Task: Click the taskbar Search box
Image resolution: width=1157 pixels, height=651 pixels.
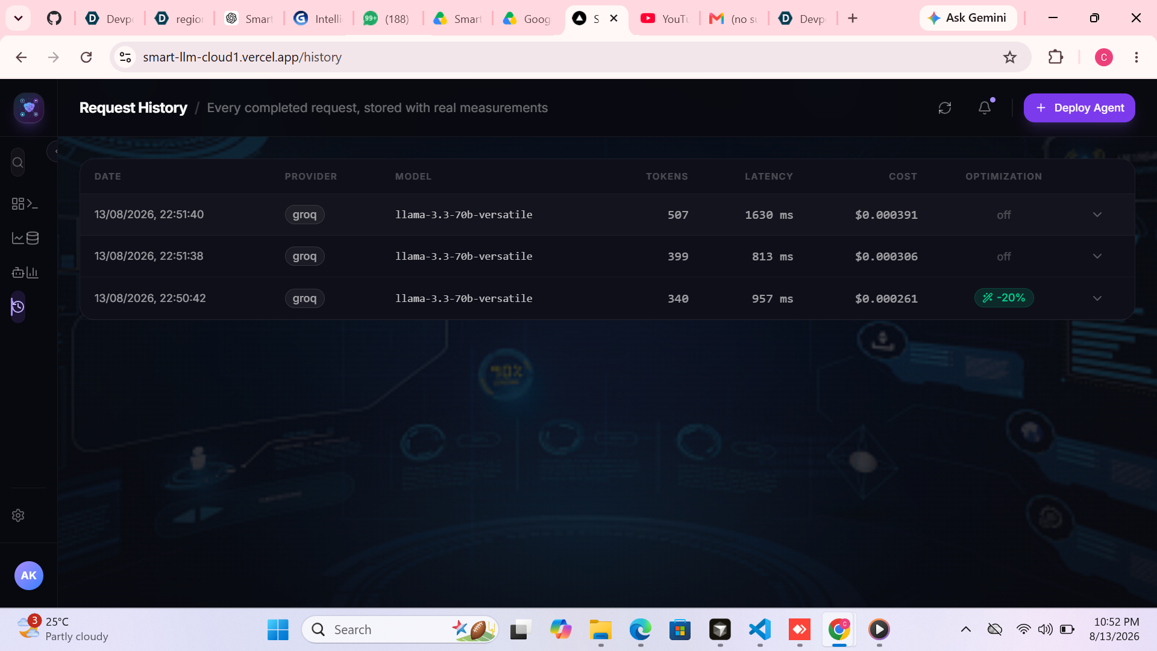Action: pos(400,630)
